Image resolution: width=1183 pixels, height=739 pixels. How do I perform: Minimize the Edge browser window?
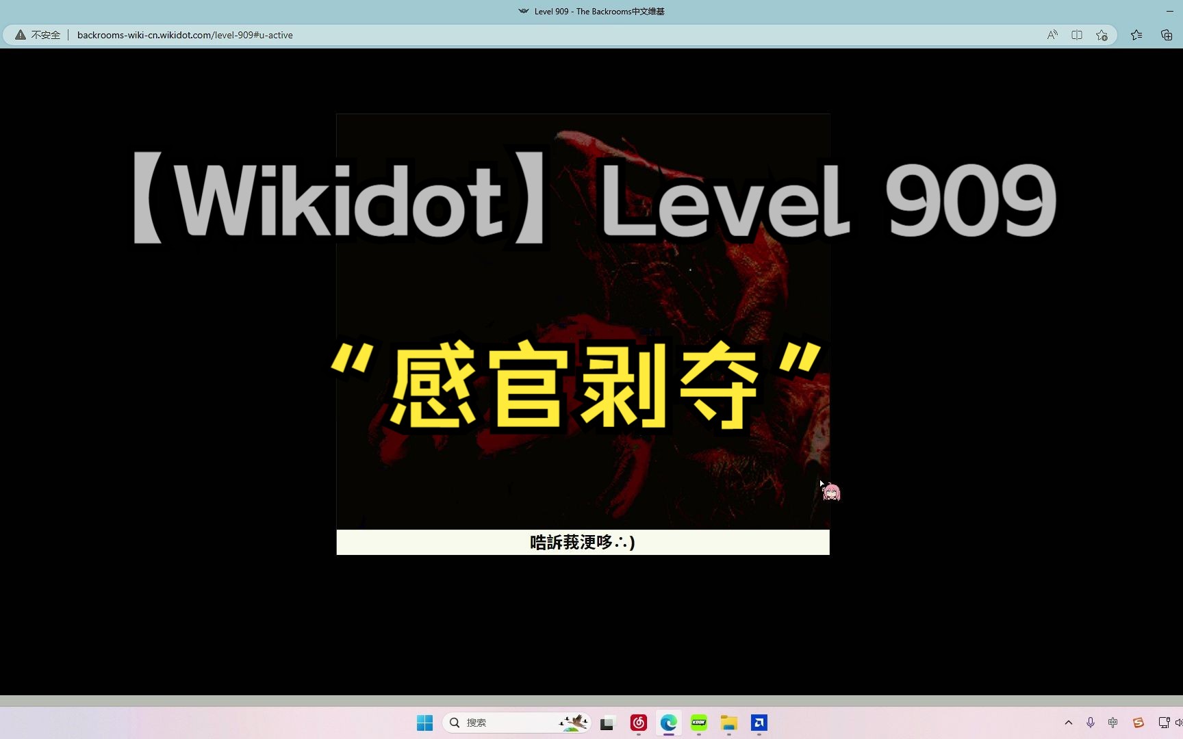tap(1169, 11)
